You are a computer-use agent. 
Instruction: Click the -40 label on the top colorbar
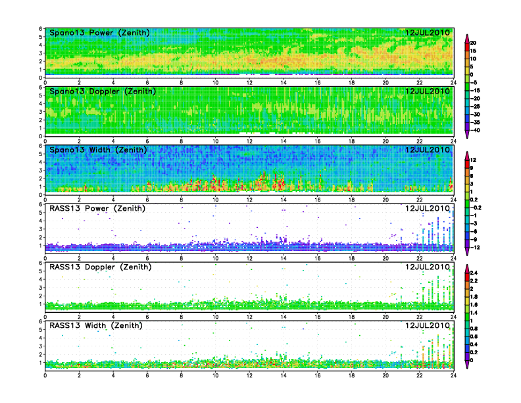(x=475, y=130)
